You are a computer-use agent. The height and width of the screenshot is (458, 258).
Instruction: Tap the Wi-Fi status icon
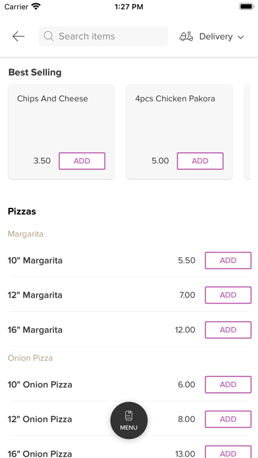coord(36,7)
